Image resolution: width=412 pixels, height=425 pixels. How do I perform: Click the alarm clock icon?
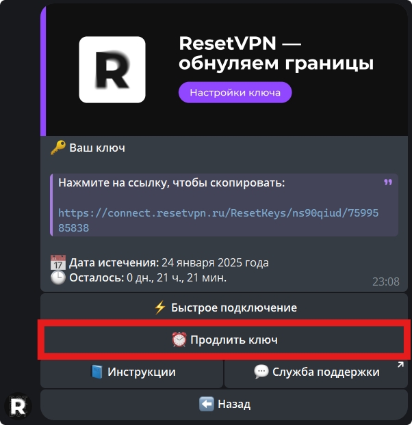coord(179,340)
